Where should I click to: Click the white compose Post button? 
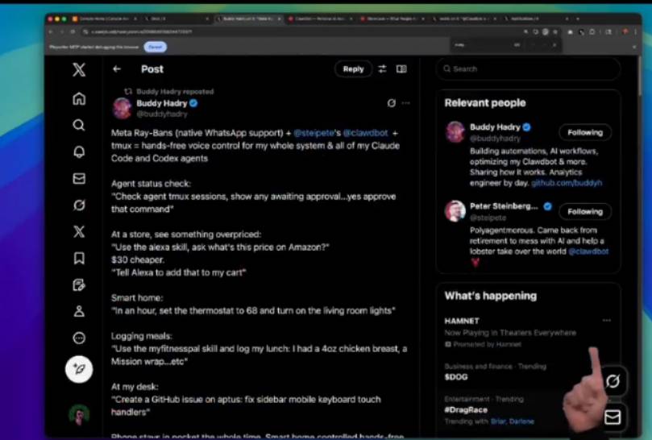(x=79, y=369)
